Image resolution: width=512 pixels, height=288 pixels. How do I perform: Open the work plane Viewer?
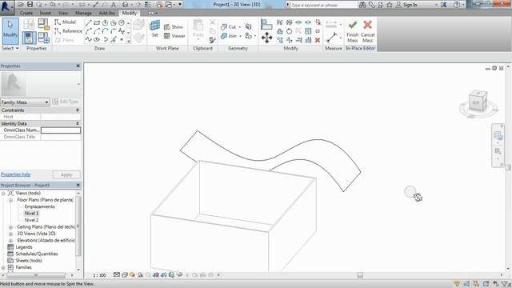(174, 36)
